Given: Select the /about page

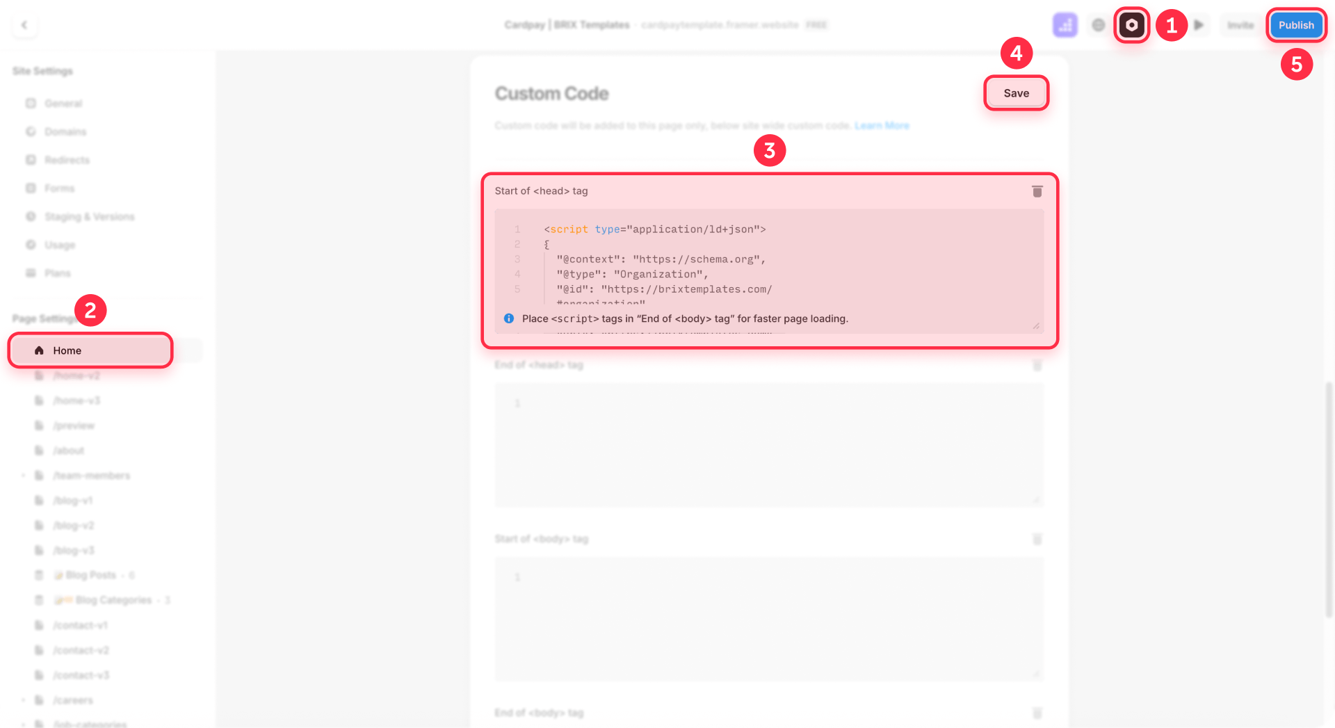Looking at the screenshot, I should (69, 451).
